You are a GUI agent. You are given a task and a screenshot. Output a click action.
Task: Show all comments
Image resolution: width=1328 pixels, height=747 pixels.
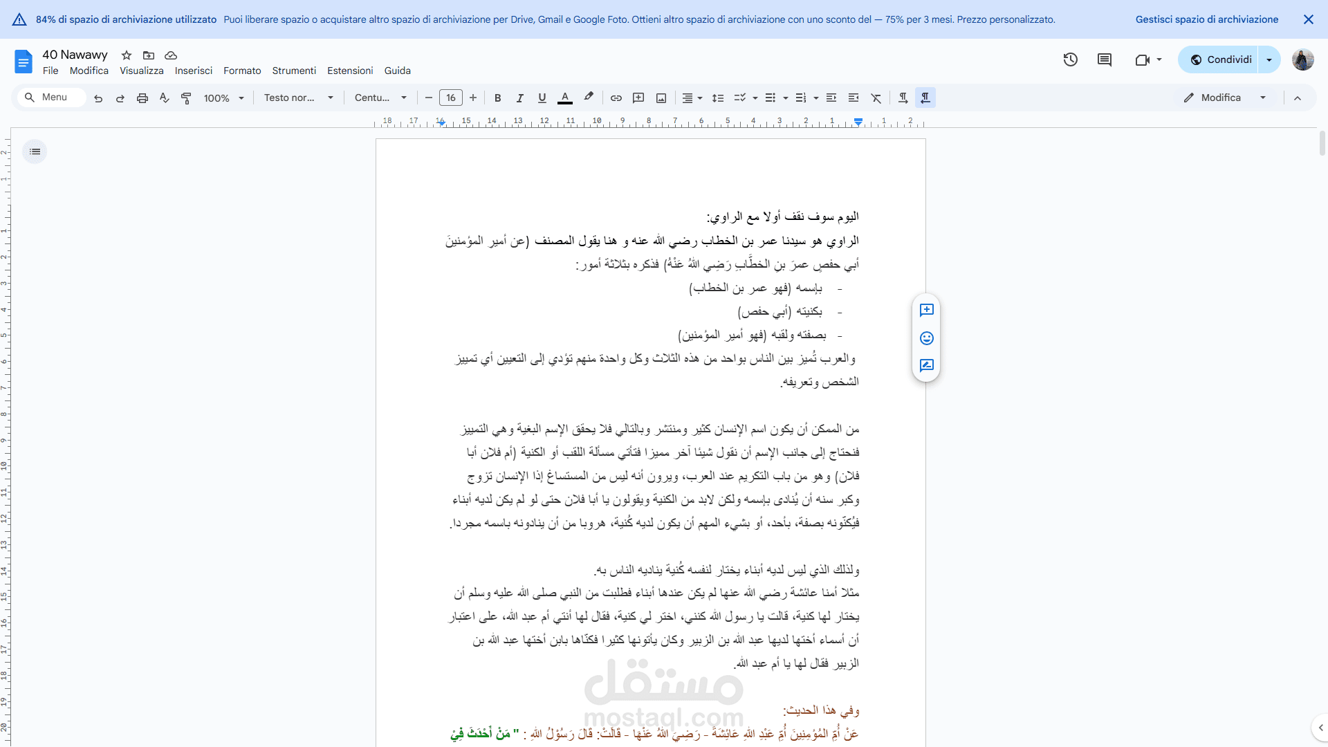pos(1105,59)
